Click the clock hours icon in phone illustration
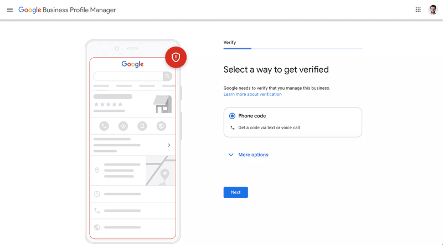Image resolution: width=443 pixels, height=245 pixels. pos(97,194)
